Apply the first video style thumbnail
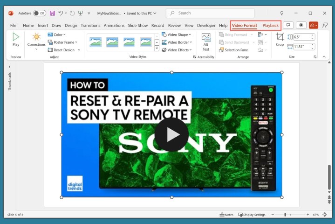This screenshot has height=224, width=335. tap(96, 42)
